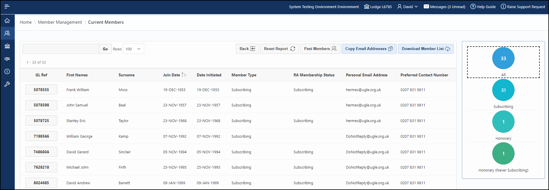549x190 pixels.
Task: Open the Home sidebar icon
Action: [7, 21]
